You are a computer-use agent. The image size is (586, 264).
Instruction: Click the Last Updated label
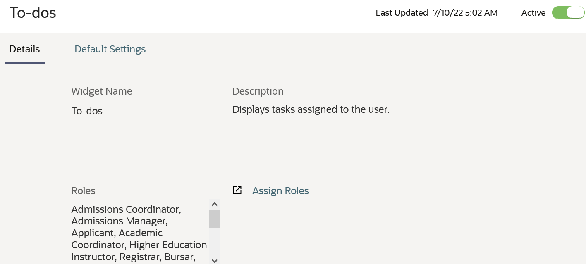pyautogui.click(x=402, y=13)
